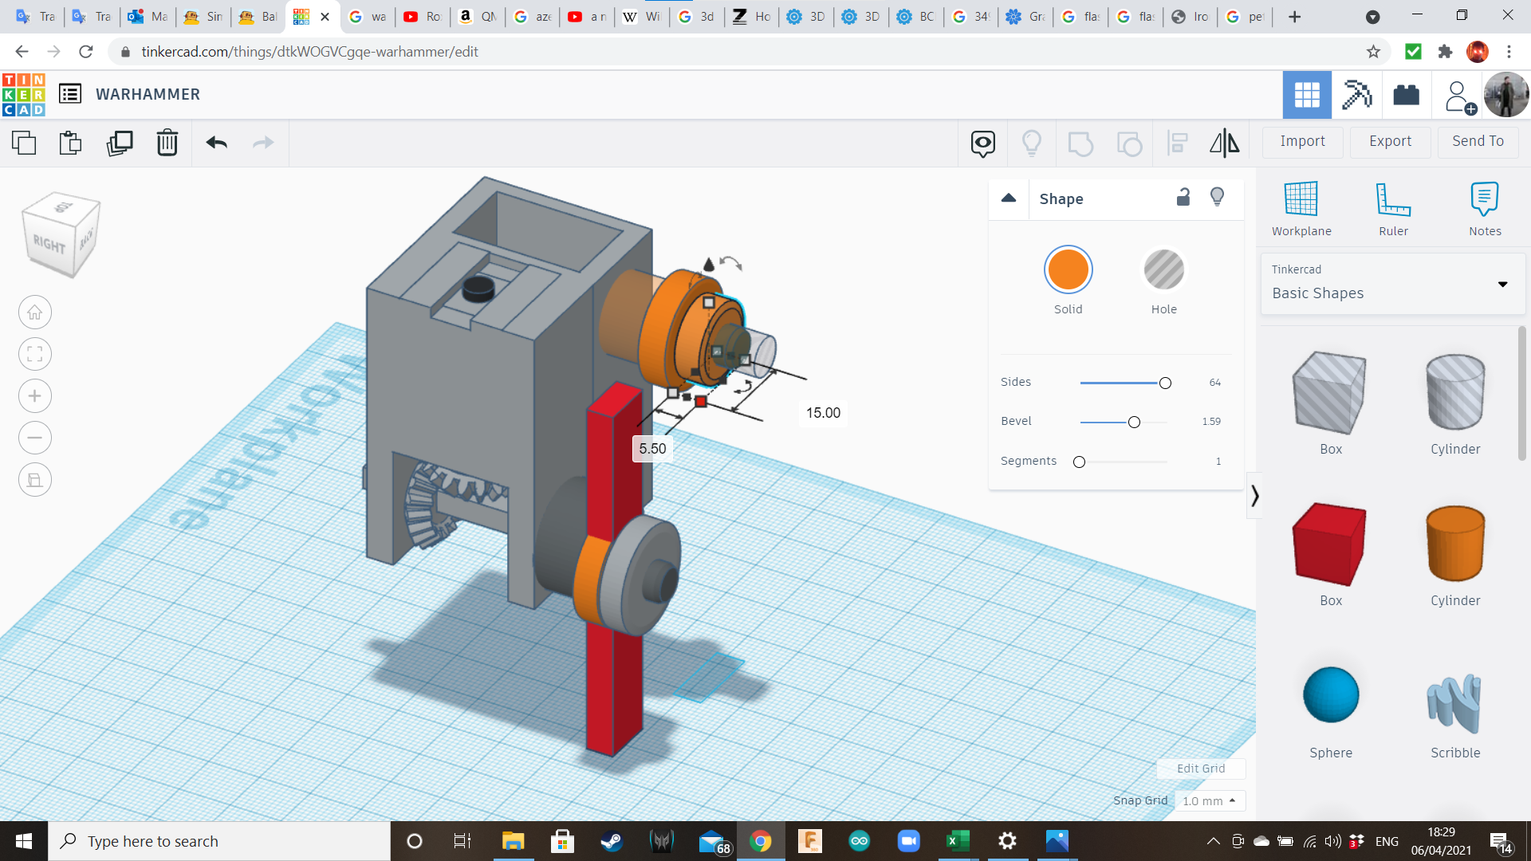Viewport: 1531px width, 861px height.
Task: Open the Mirror tool
Action: (1224, 143)
